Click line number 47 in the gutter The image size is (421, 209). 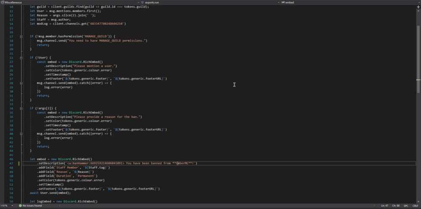pos(11,163)
